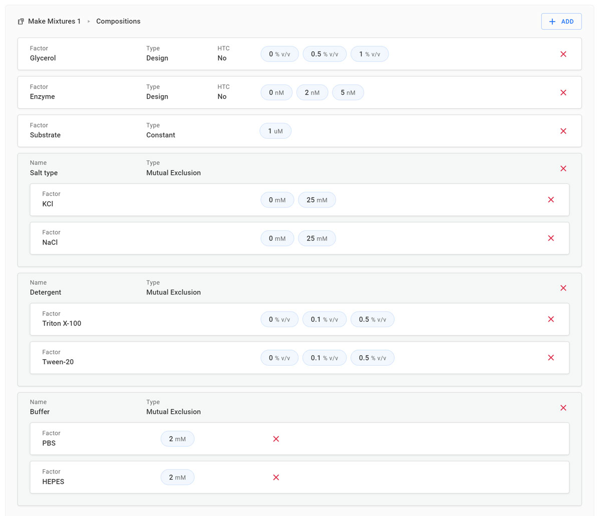601x516 pixels.
Task: Delete the PBS factor
Action: pos(276,439)
